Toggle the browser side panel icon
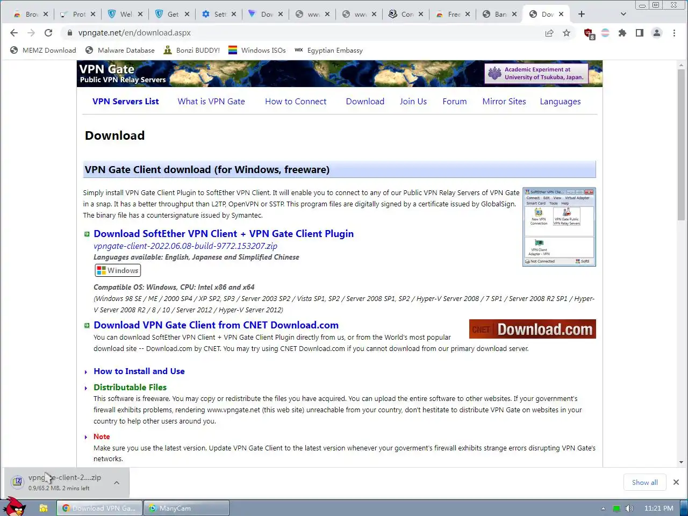The width and height of the screenshot is (688, 516). (640, 33)
